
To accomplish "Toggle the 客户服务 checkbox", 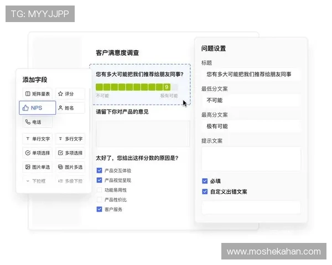I will pyautogui.click(x=99, y=209).
